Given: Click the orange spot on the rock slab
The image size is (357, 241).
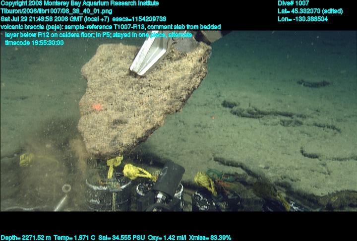Looking at the screenshot, I should [98, 107].
